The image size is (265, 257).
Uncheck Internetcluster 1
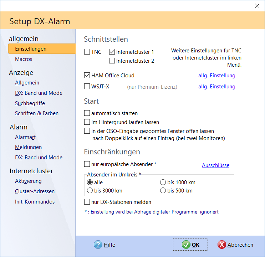(x=112, y=52)
